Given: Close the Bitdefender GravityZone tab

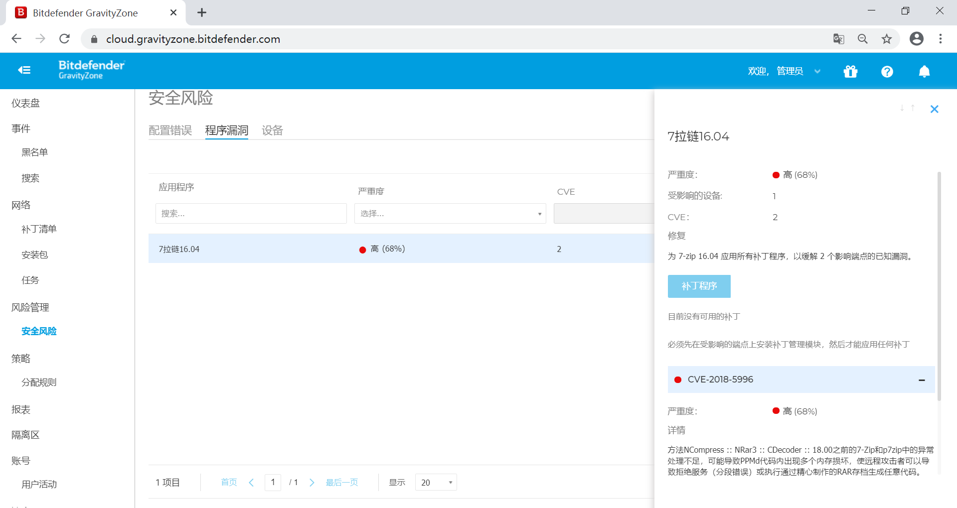Looking at the screenshot, I should (173, 13).
